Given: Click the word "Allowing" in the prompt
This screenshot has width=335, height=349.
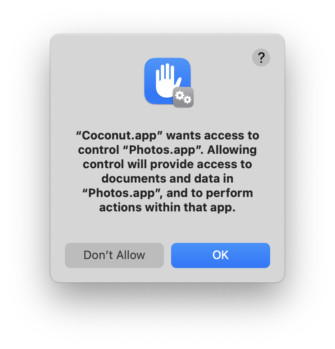Looking at the screenshot, I should pyautogui.click(x=232, y=150).
